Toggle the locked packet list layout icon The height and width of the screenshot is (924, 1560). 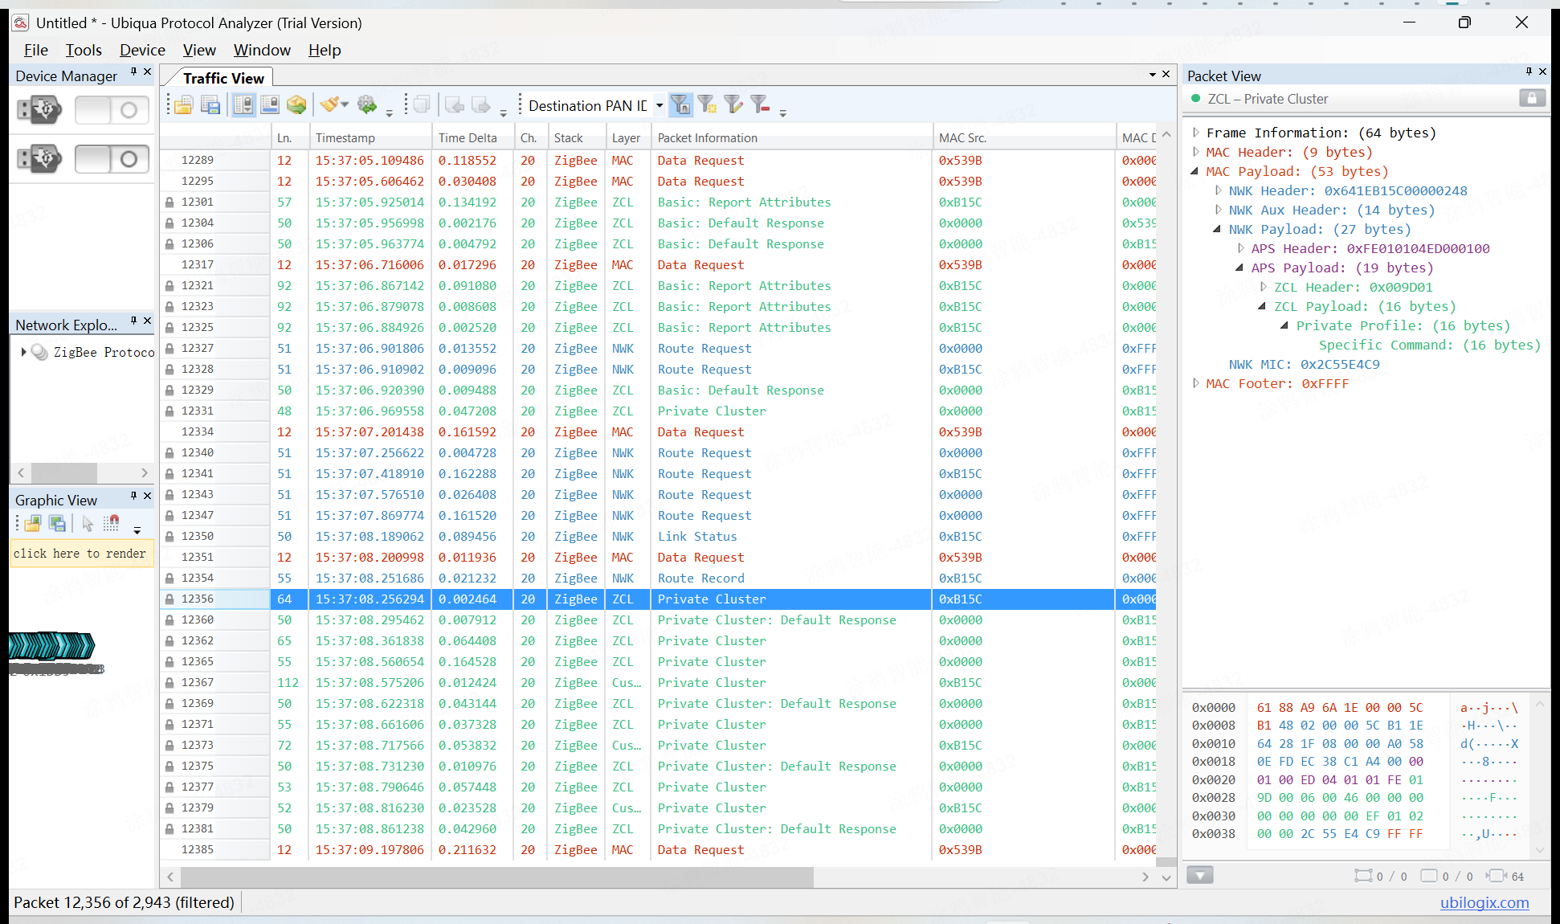(243, 105)
